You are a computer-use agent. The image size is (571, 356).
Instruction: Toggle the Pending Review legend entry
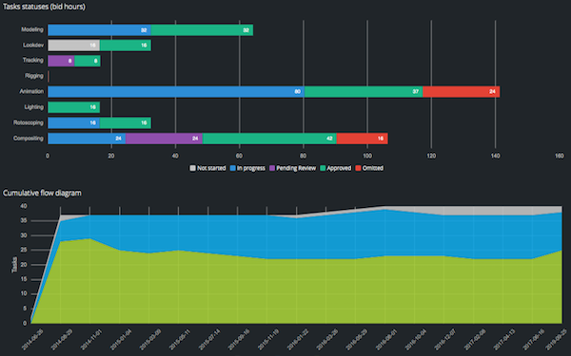(x=292, y=168)
